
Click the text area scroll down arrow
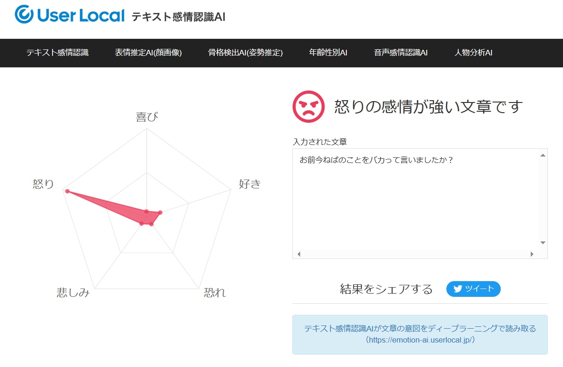point(543,243)
